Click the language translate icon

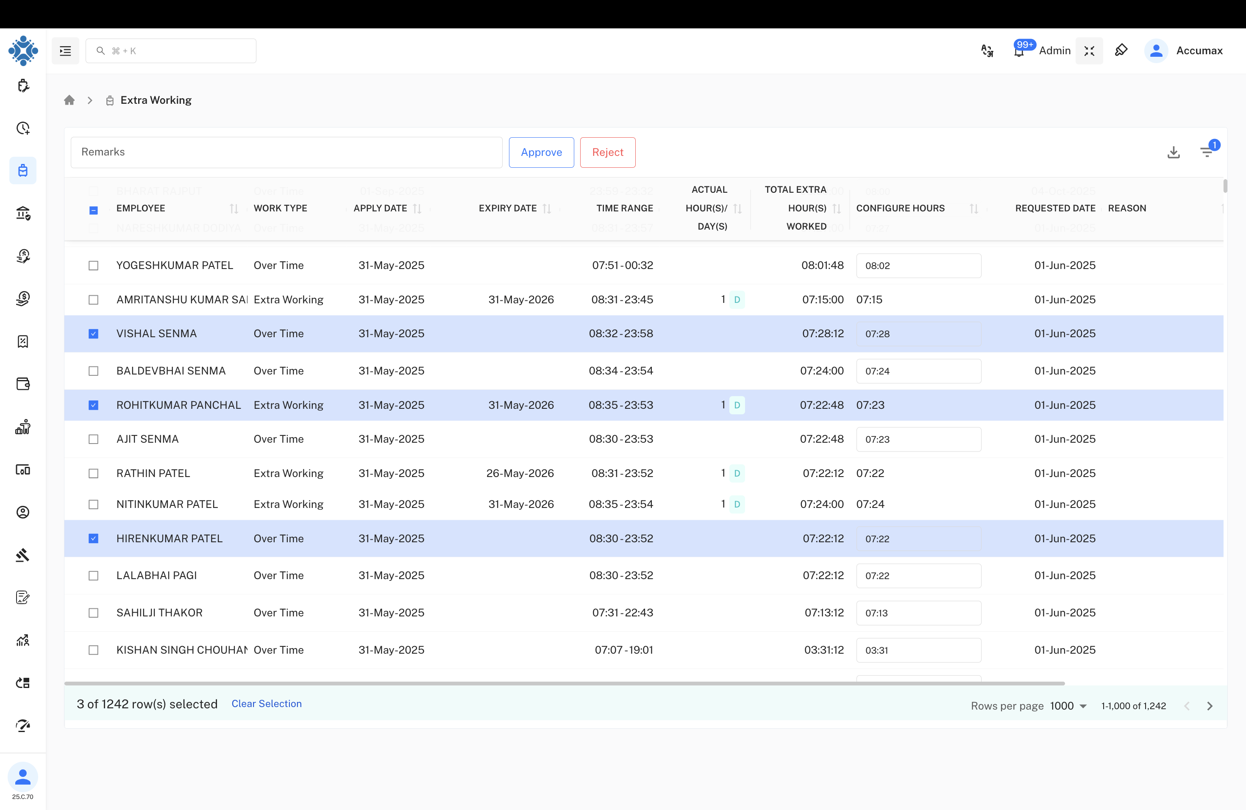[x=987, y=51]
